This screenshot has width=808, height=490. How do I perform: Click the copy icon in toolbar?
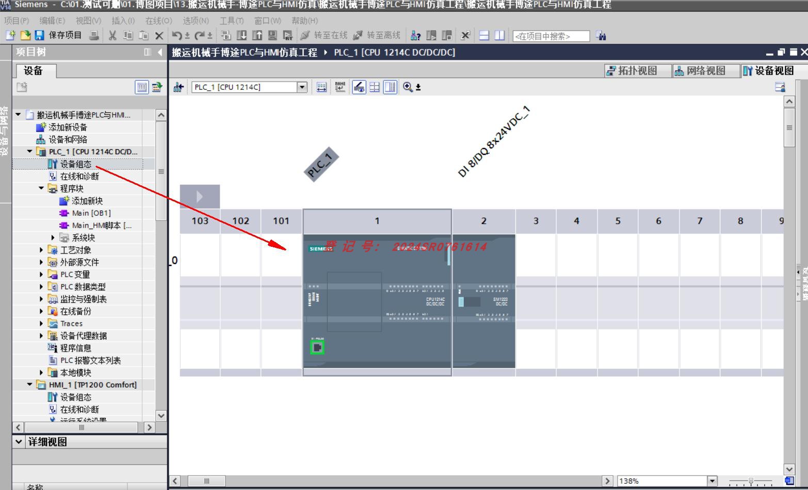[128, 35]
